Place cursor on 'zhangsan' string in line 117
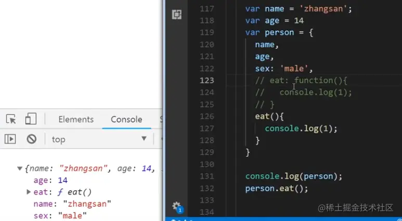This screenshot has width=402, height=221. point(323,9)
